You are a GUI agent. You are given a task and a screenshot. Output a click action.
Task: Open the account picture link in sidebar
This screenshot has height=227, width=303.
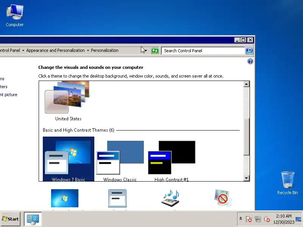[x=8, y=95]
